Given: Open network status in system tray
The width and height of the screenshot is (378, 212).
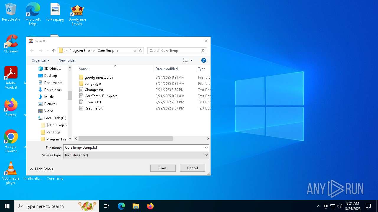Looking at the screenshot, I should [x=333, y=206].
